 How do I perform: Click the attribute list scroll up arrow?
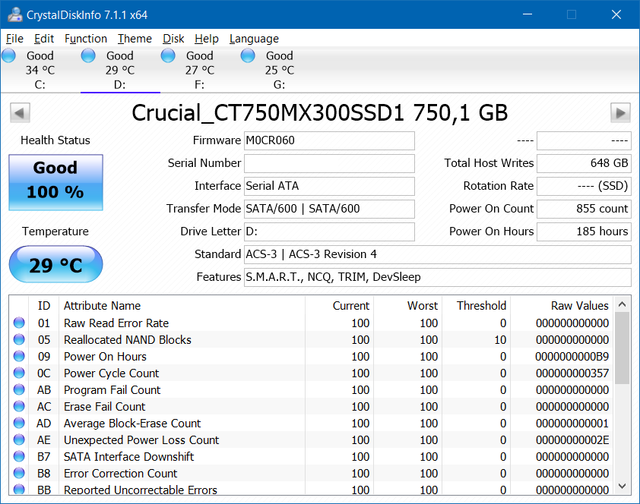point(622,304)
